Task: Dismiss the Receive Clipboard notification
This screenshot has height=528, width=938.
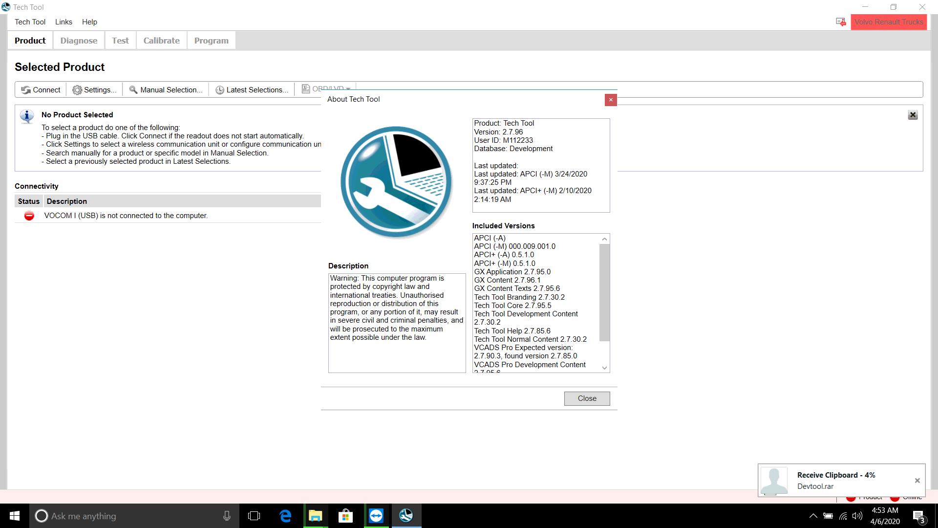Action: pyautogui.click(x=917, y=481)
